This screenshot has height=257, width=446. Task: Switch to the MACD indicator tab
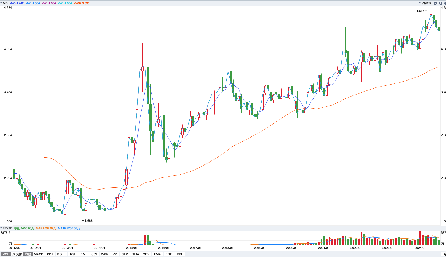pyautogui.click(x=39, y=254)
